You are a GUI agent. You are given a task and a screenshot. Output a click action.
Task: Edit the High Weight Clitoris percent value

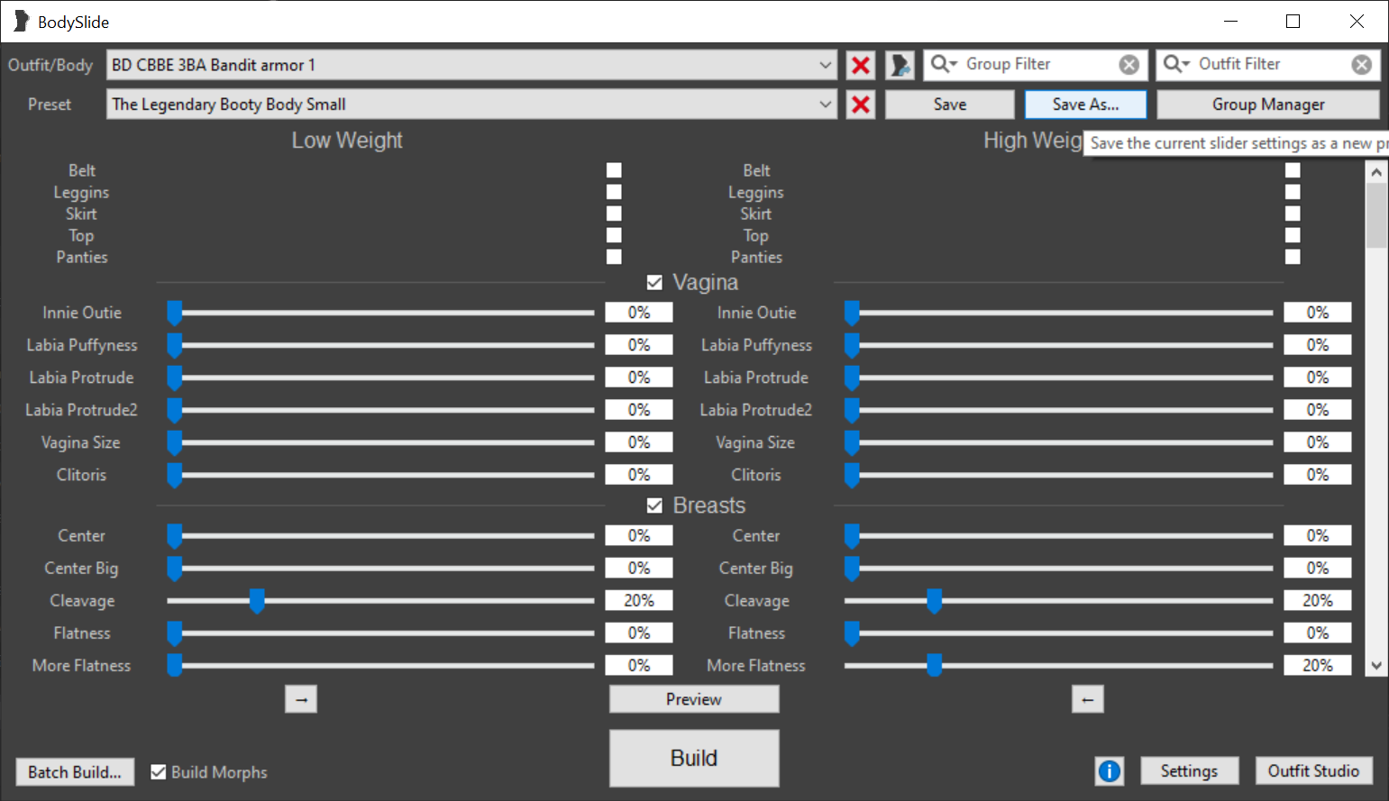point(1318,475)
